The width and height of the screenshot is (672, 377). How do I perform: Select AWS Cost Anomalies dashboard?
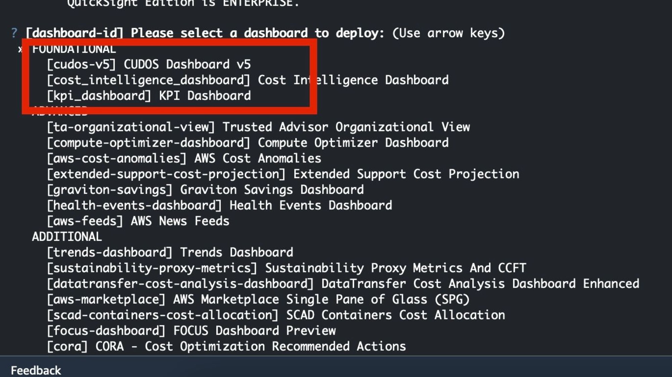tap(185, 159)
